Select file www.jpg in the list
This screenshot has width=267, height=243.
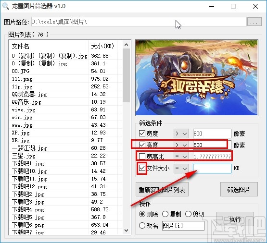[22, 125]
